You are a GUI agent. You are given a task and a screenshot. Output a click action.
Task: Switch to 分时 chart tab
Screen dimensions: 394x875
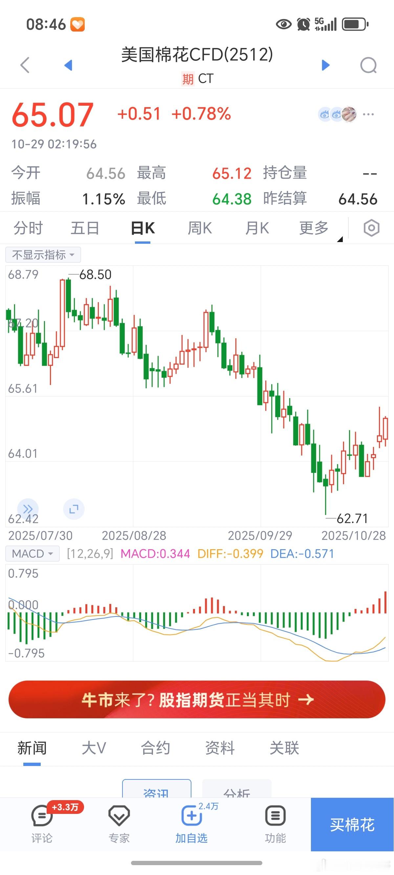point(28,228)
